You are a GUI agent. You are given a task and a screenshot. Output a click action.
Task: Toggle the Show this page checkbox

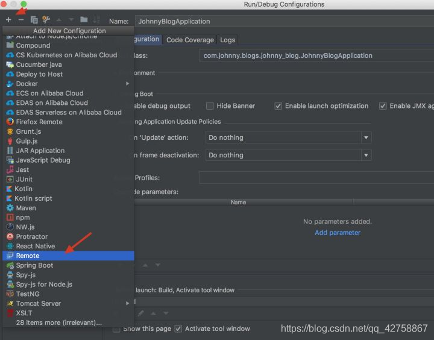[x=116, y=329]
